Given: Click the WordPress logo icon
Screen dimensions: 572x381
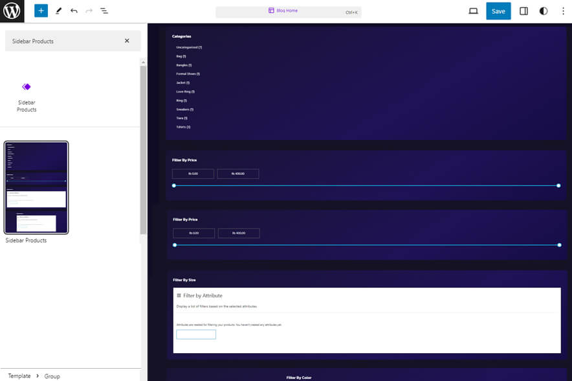Looking at the screenshot, I should click(12, 11).
